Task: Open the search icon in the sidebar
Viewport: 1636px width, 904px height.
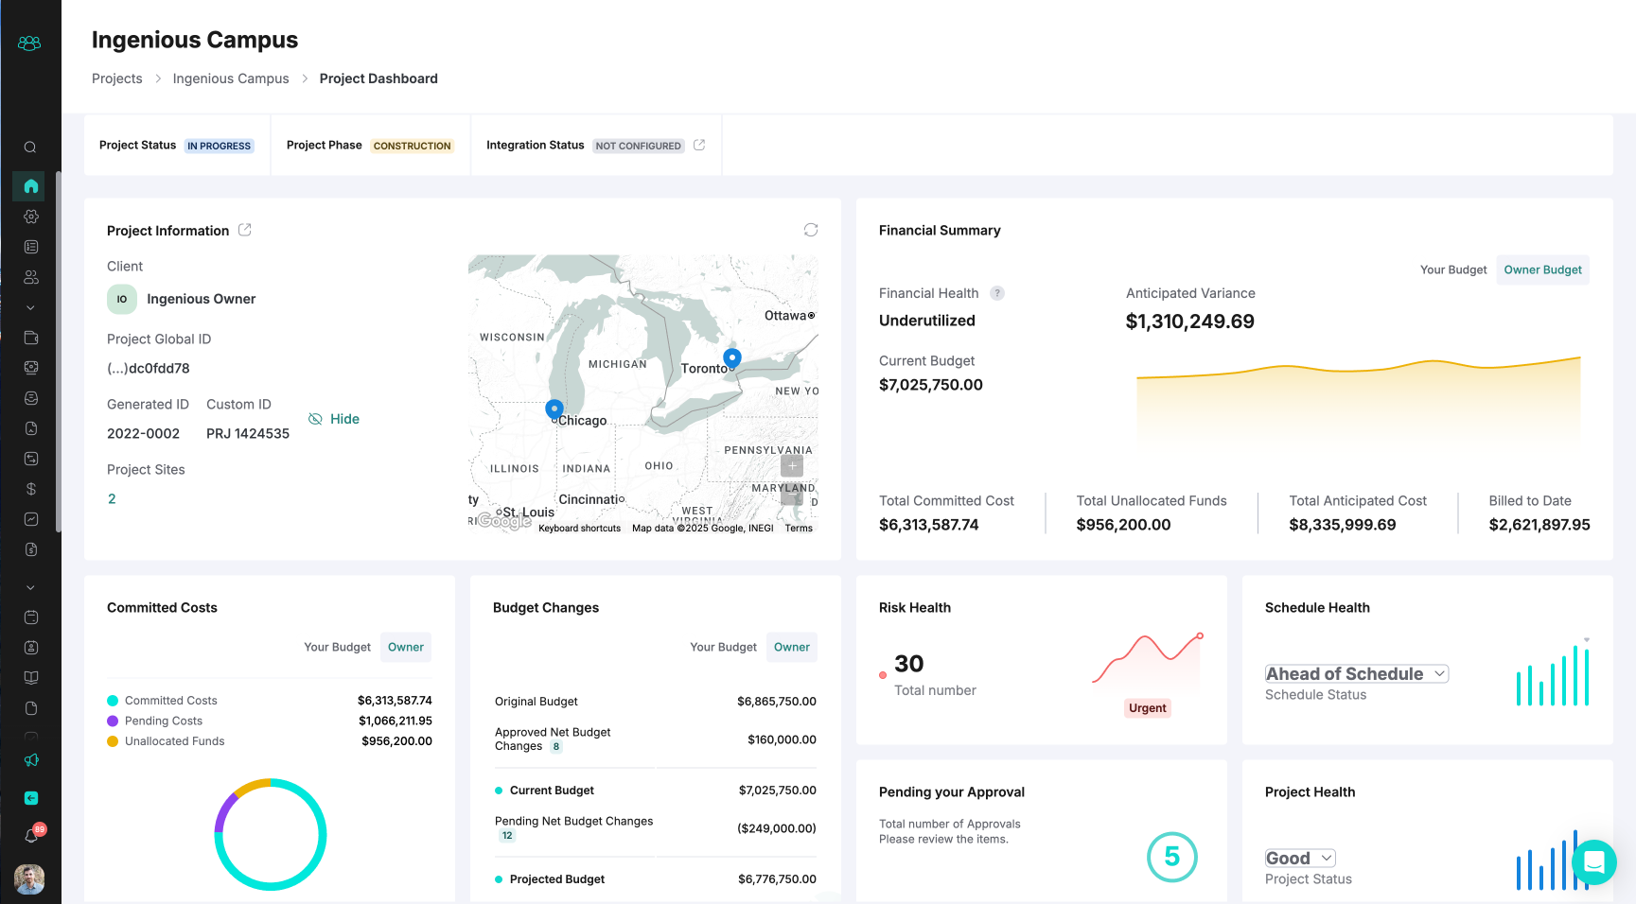Action: (x=30, y=148)
